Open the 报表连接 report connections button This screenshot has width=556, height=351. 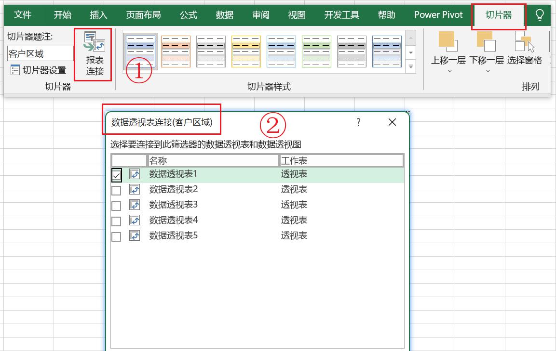click(x=95, y=54)
